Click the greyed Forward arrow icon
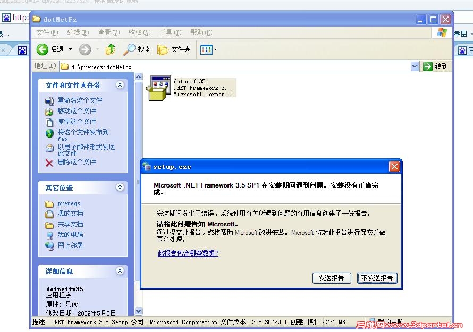Image resolution: width=473 pixels, height=332 pixels. point(85,49)
